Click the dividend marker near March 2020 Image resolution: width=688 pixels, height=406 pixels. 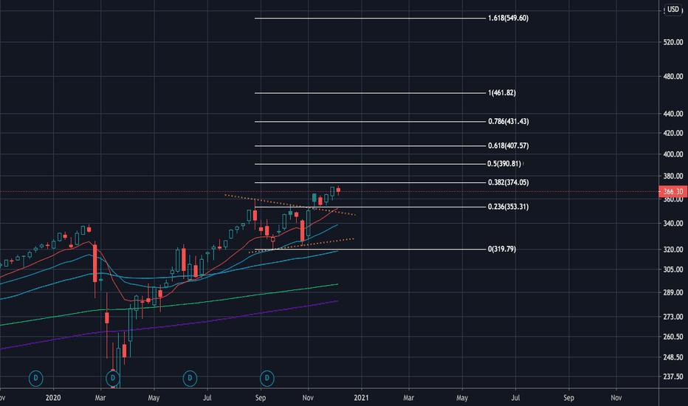click(113, 378)
